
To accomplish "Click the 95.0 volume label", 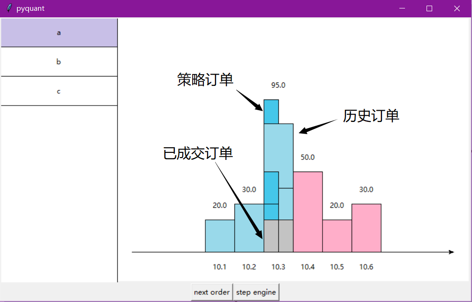I will coord(278,85).
